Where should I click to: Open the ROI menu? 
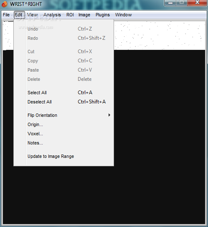pyautogui.click(x=70, y=15)
